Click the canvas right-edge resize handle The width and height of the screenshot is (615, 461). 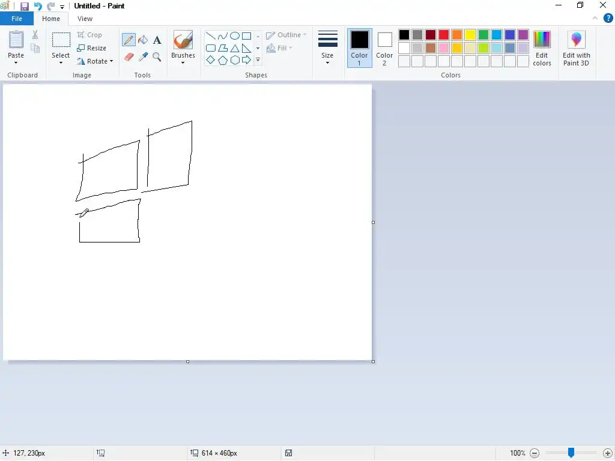pos(373,222)
